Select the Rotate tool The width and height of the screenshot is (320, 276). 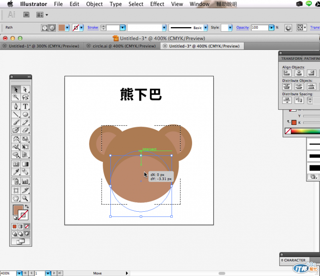[x=16, y=139]
